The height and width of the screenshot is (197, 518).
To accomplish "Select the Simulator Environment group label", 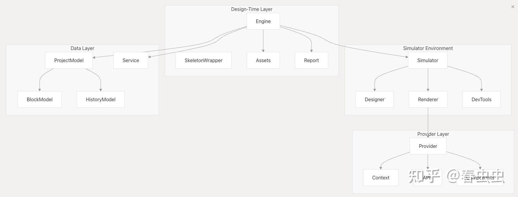I will [x=428, y=48].
